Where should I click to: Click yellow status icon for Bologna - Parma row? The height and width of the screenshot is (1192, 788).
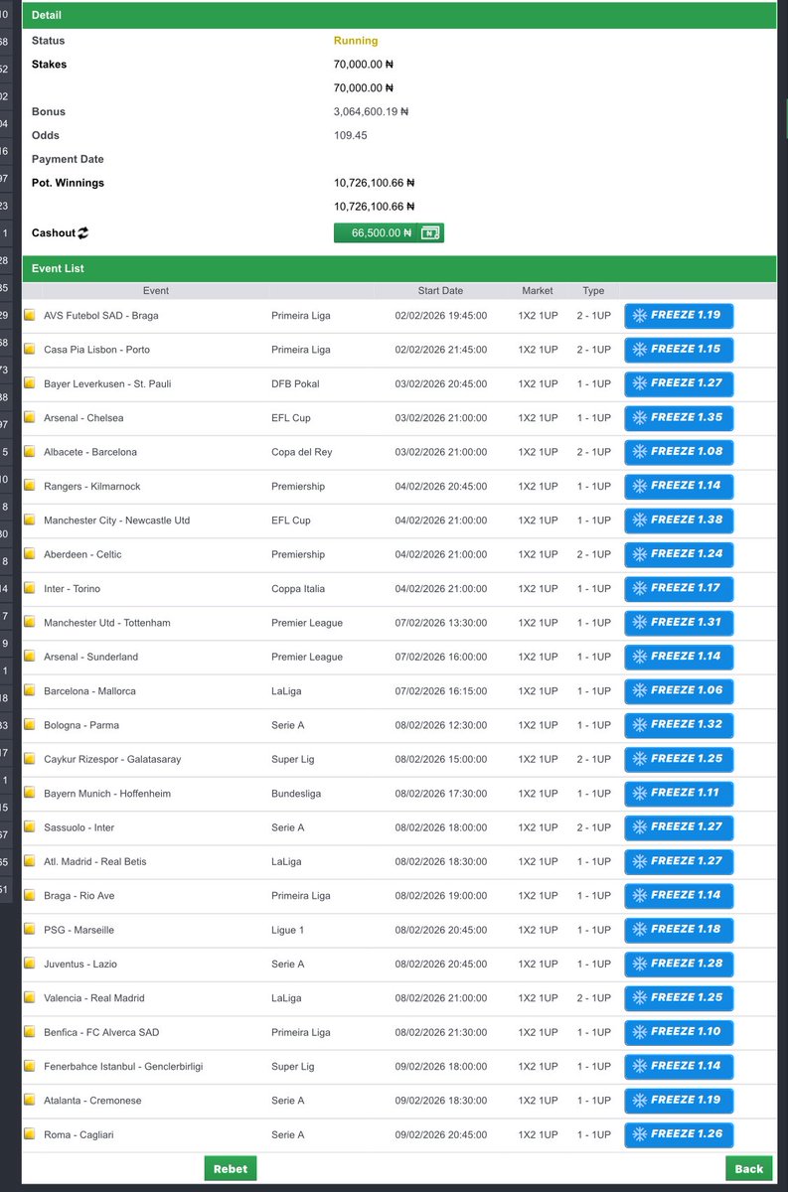(x=30, y=725)
